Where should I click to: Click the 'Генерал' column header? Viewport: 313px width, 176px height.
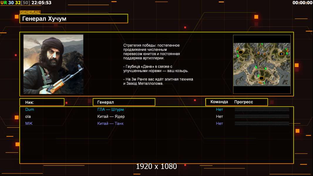[124, 102]
